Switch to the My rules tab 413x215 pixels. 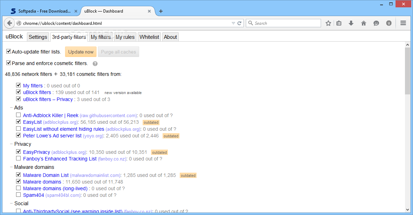click(x=125, y=37)
